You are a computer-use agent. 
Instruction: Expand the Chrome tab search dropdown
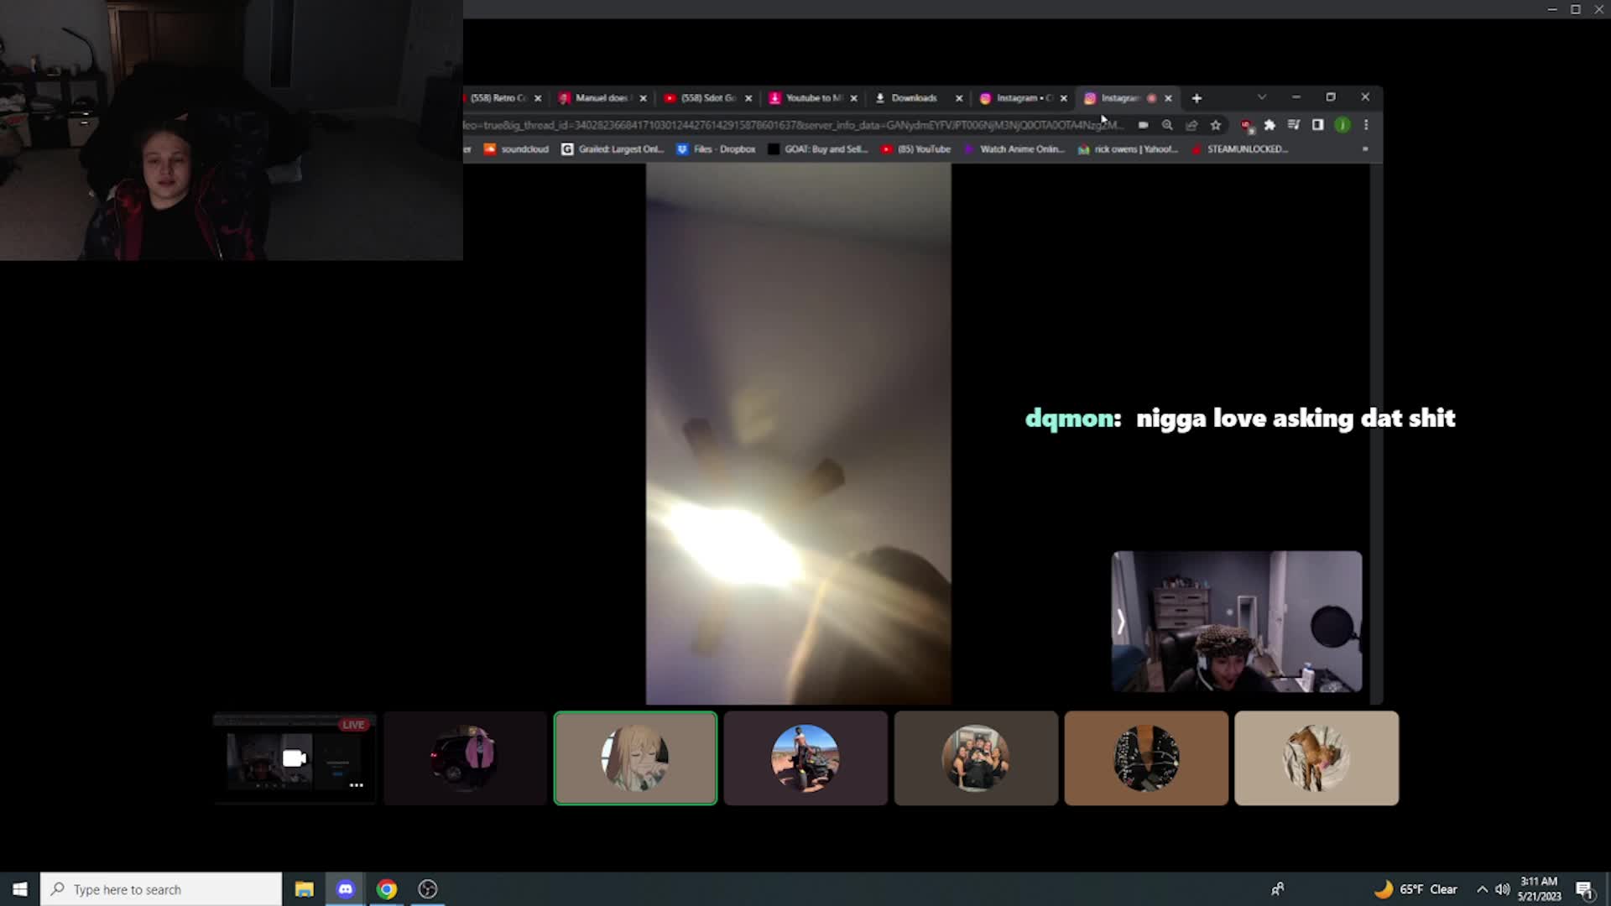click(1261, 97)
